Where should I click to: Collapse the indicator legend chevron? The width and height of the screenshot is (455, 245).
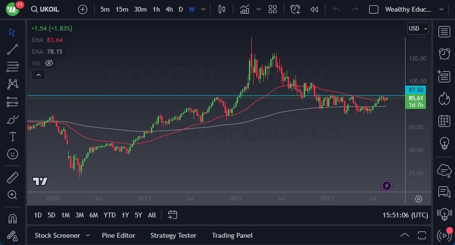point(38,75)
